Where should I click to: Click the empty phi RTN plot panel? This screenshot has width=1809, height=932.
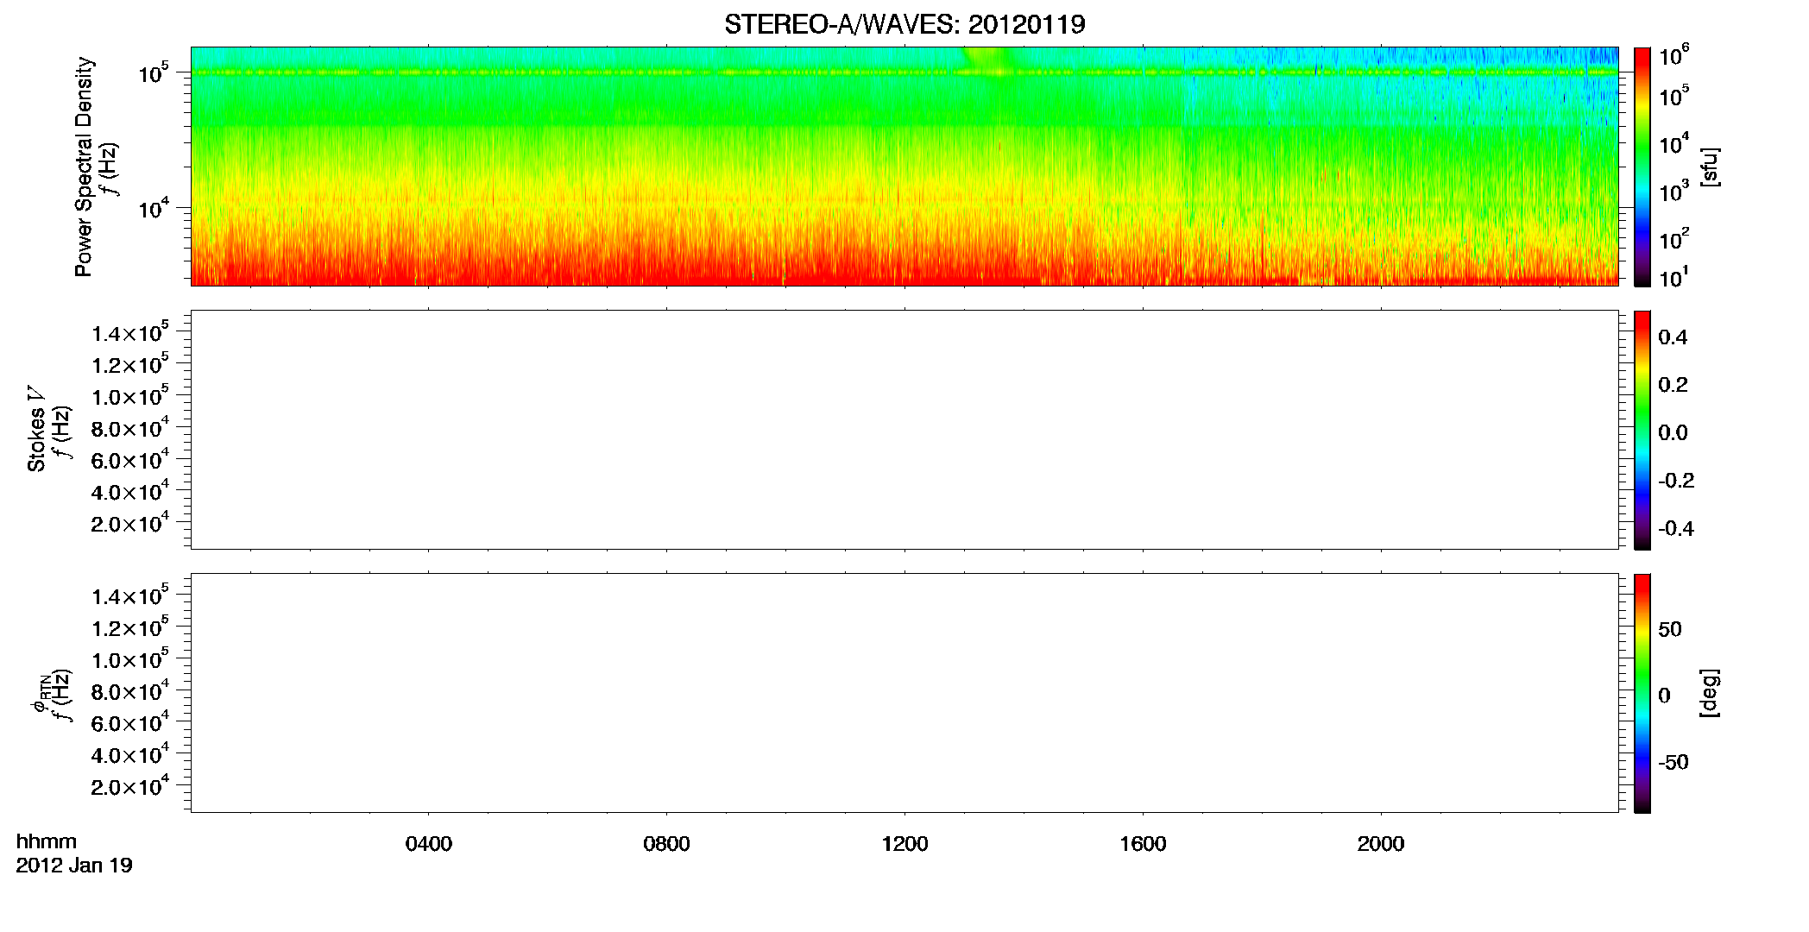(904, 693)
